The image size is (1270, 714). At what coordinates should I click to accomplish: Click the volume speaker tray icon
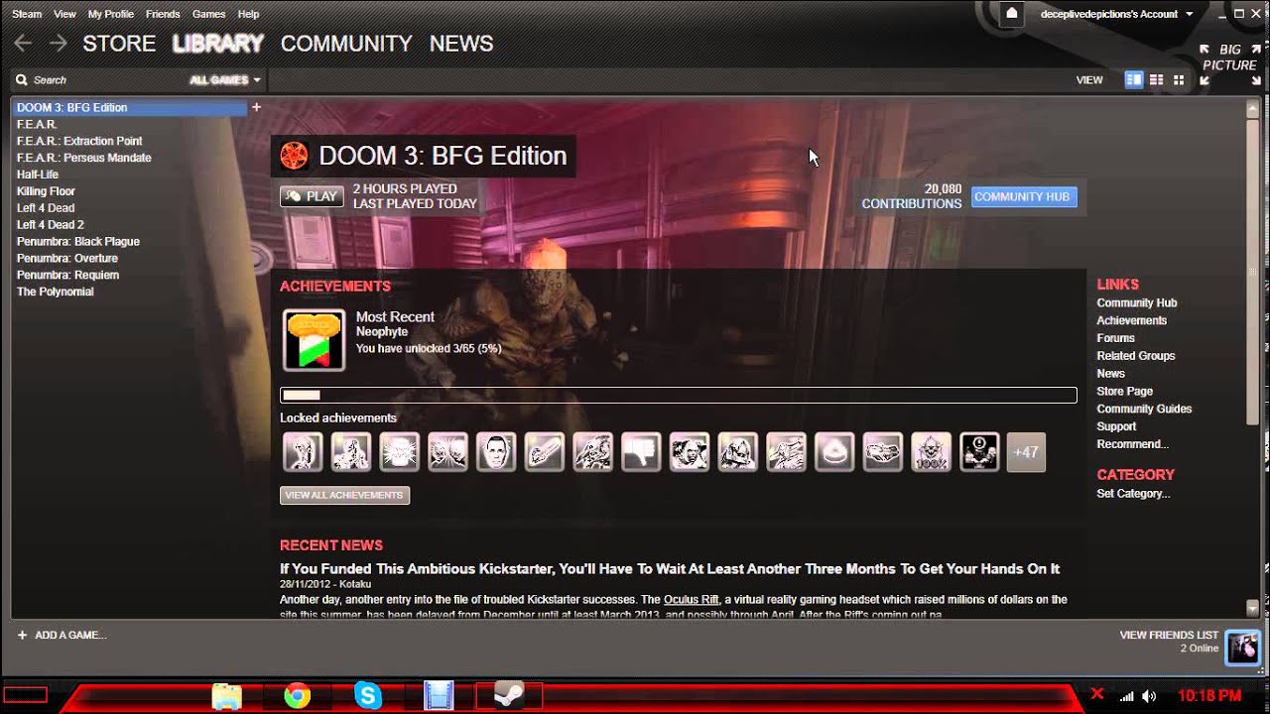click(1149, 696)
